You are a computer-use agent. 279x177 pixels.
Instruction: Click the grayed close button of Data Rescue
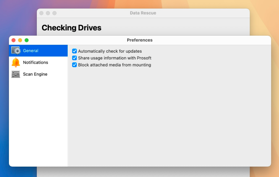pos(41,13)
